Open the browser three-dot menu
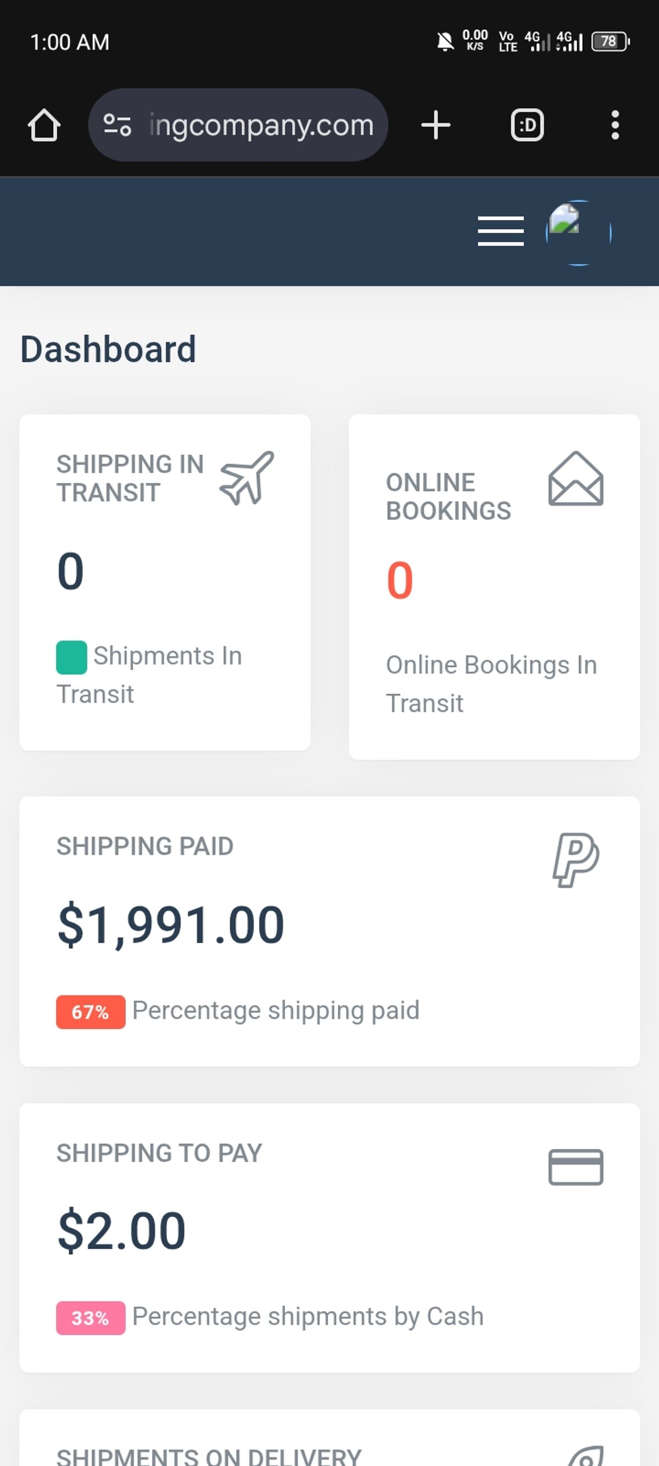This screenshot has height=1466, width=659. [615, 125]
